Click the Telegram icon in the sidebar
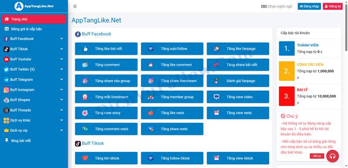The width and height of the screenshot is (348, 168). click(7, 80)
